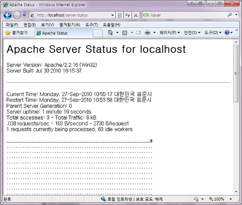This screenshot has width=242, height=205.
Task: Expand the Home button dropdown arrow
Action: 117,33
